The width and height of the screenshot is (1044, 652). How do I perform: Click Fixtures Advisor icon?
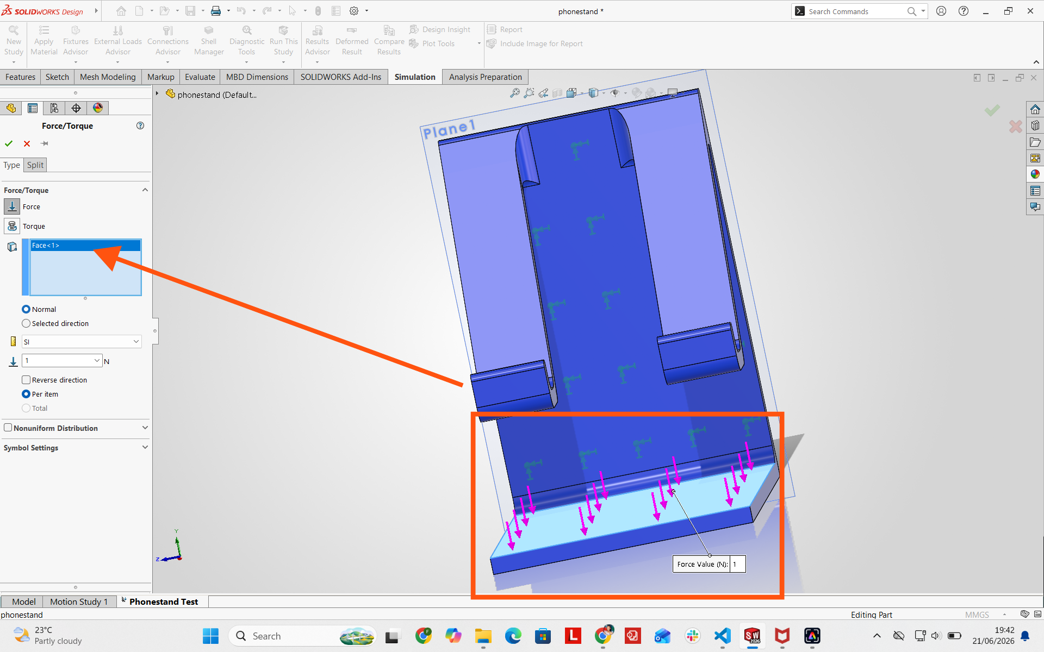[x=76, y=30]
